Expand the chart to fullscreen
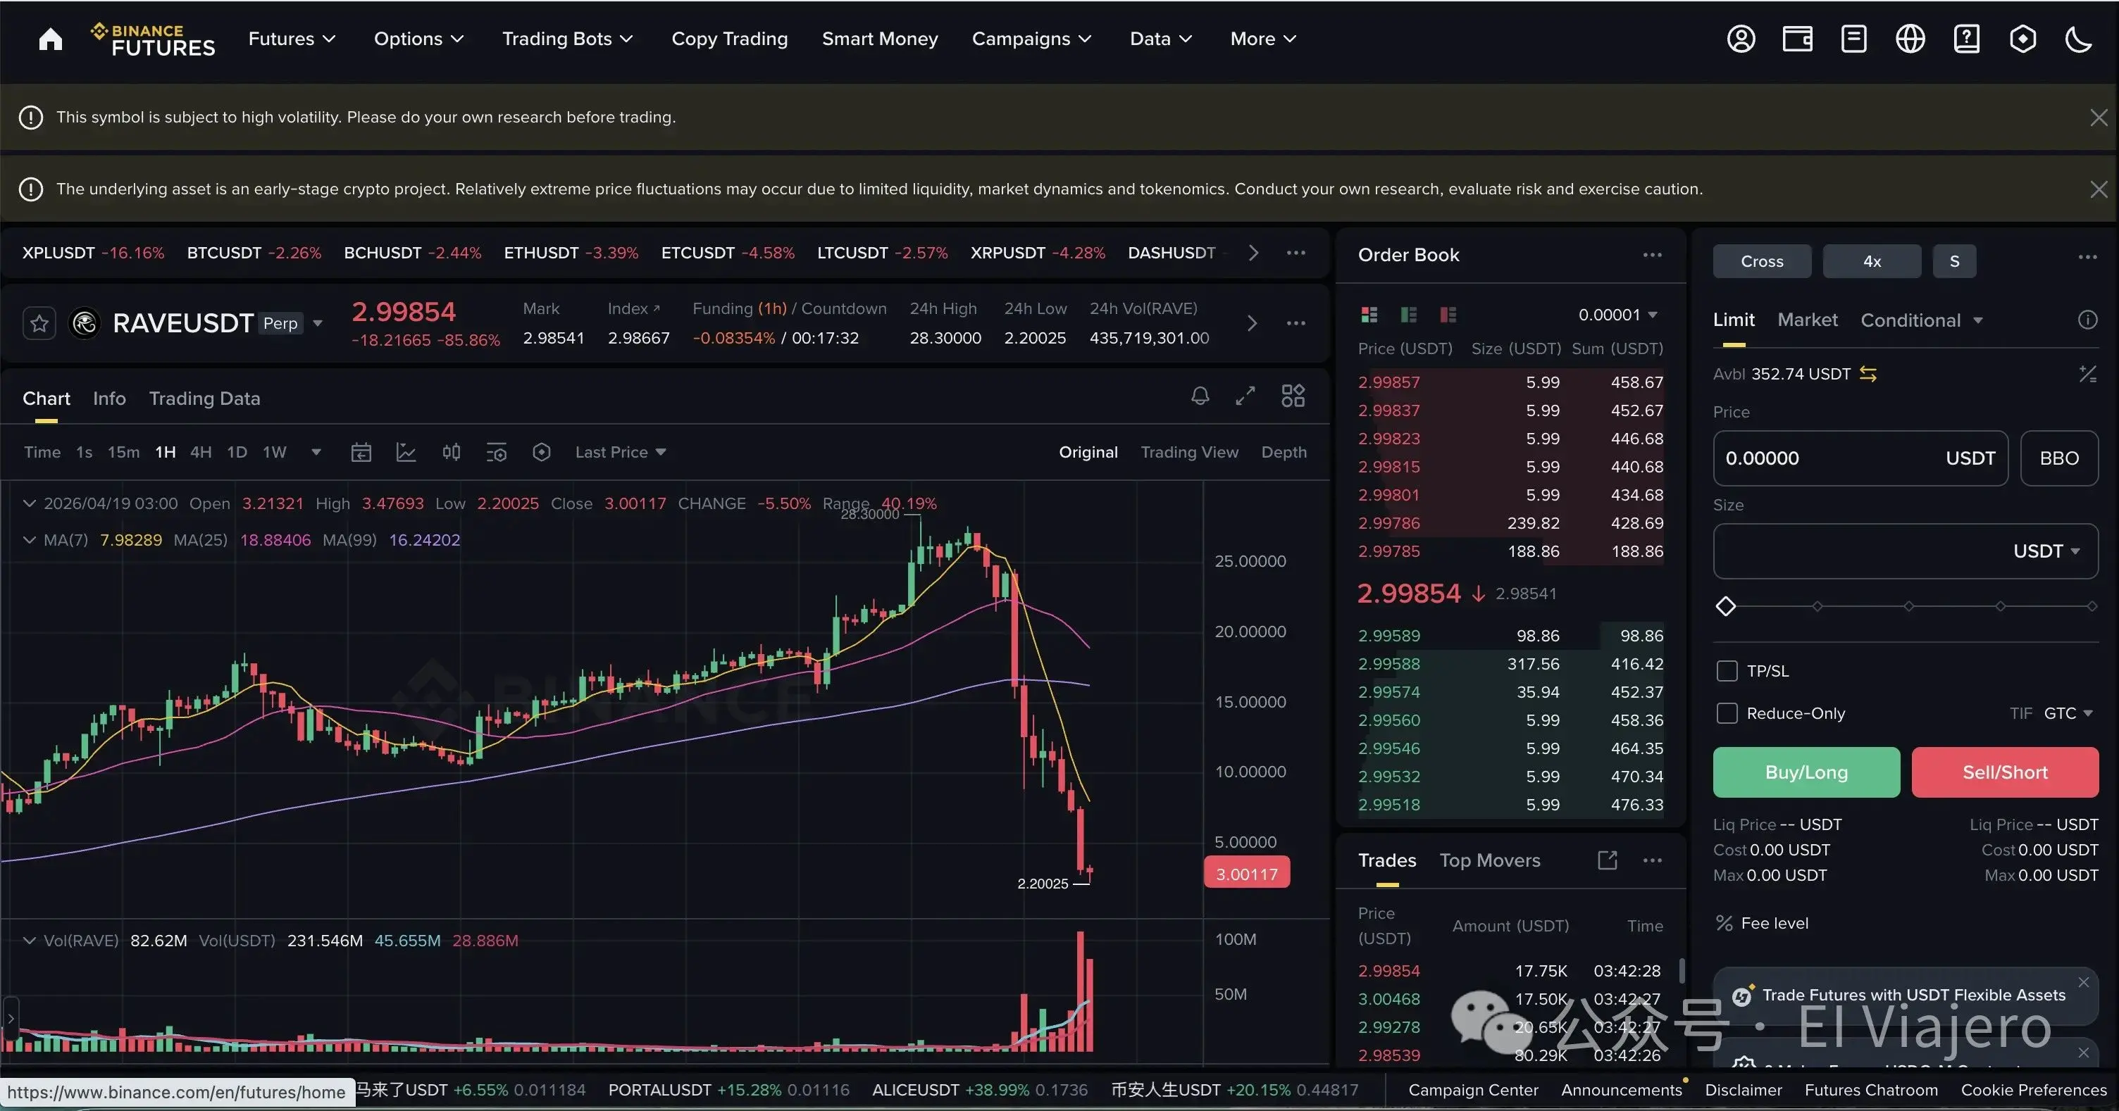 1245,396
